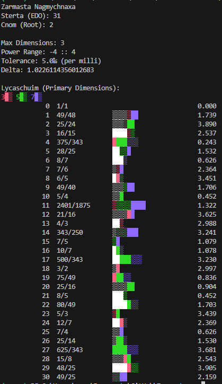Select the error value 1.322
The image size is (222, 384).
click(x=207, y=205)
